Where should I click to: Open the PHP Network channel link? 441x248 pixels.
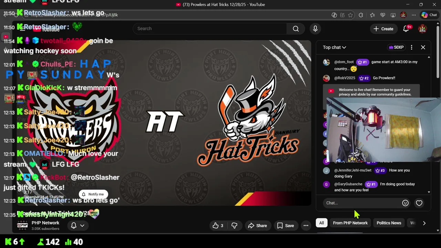coord(45,223)
